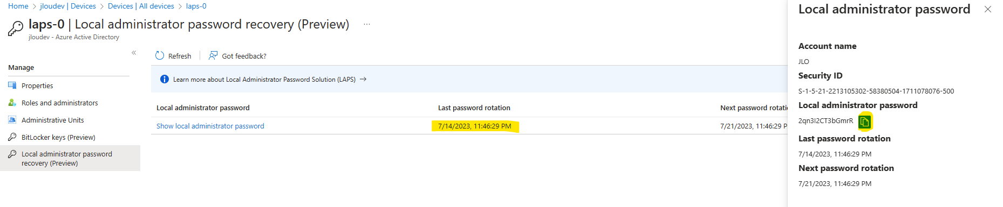Collapse the Manage sidebar with double chevron
This screenshot has width=1003, height=207.
click(x=134, y=53)
